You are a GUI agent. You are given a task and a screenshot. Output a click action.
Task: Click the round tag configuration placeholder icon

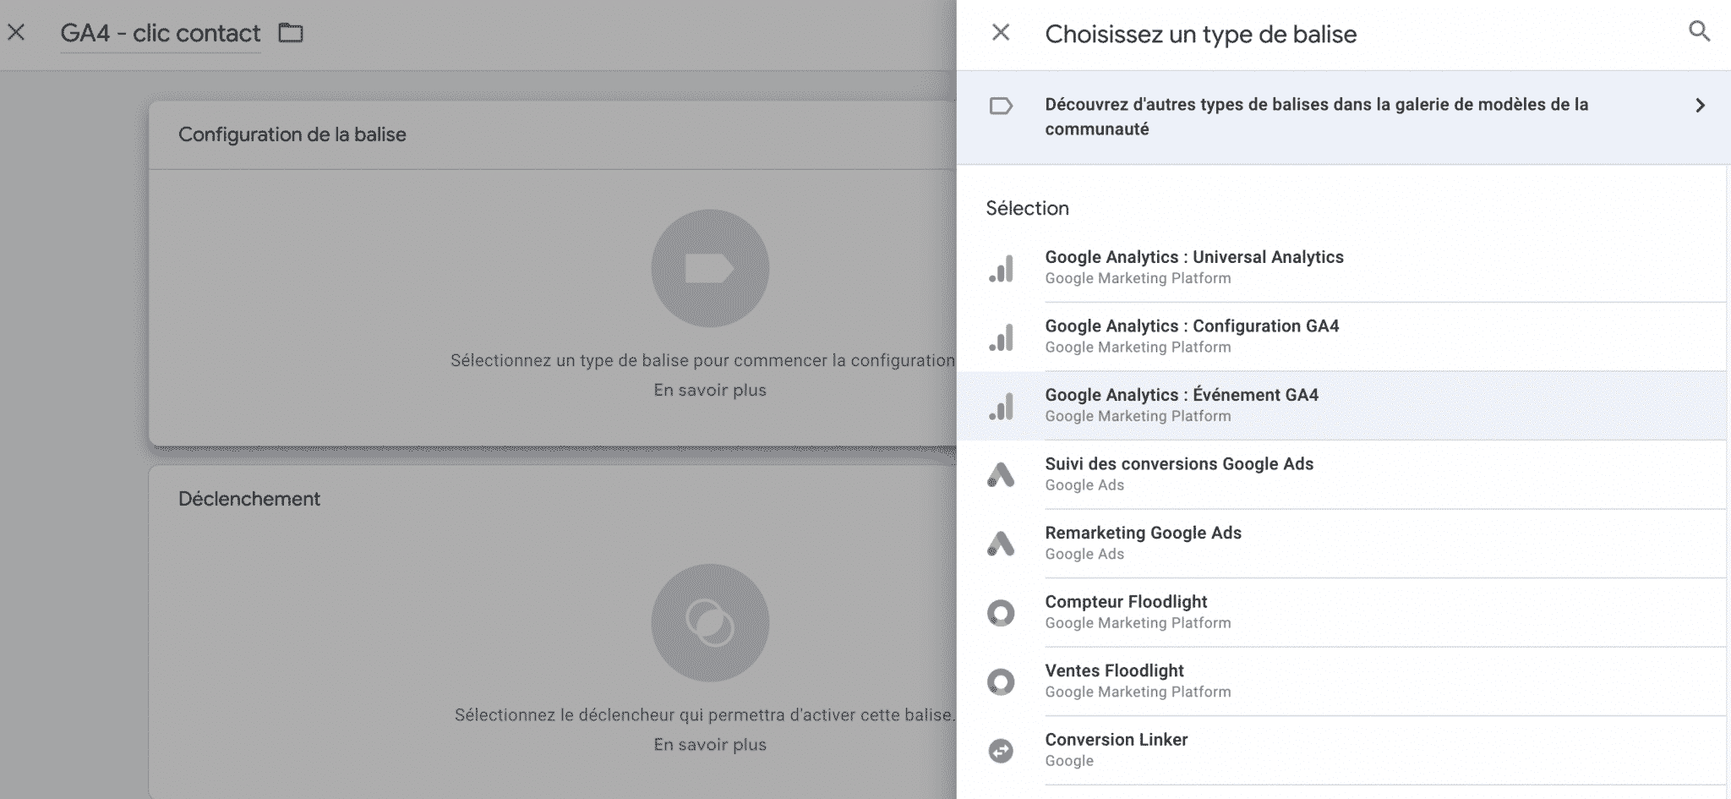click(710, 269)
